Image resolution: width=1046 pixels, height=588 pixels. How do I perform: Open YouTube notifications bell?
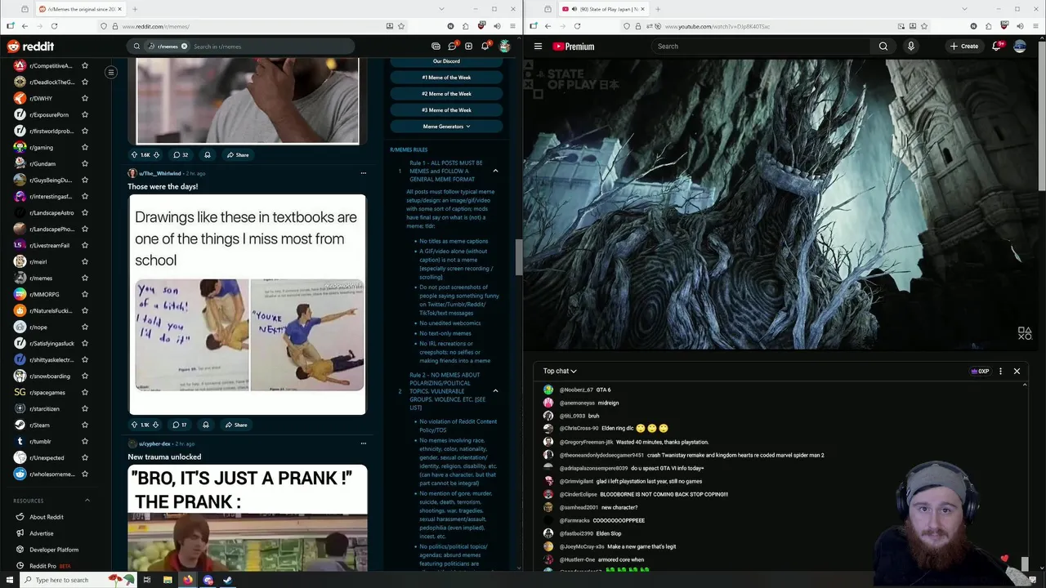click(997, 47)
